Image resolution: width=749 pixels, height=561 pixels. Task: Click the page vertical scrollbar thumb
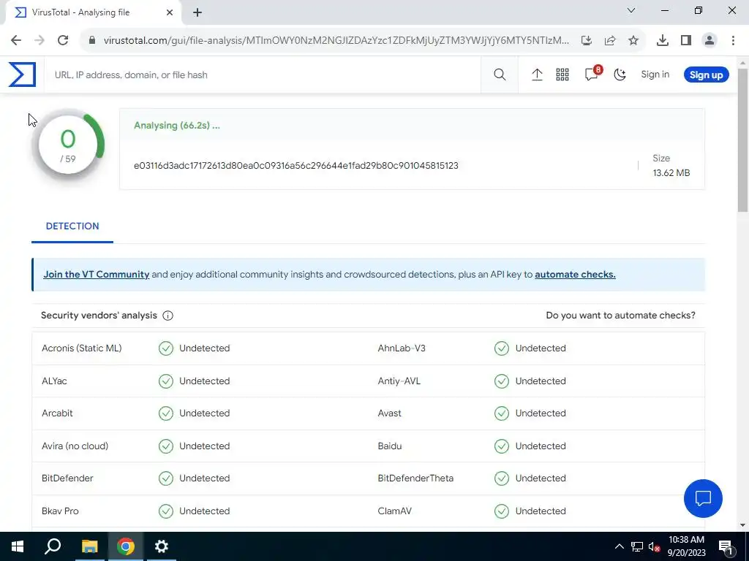coord(743,140)
